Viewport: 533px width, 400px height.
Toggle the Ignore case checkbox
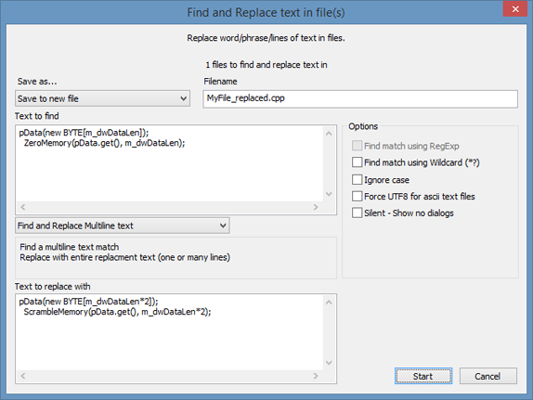click(x=357, y=179)
